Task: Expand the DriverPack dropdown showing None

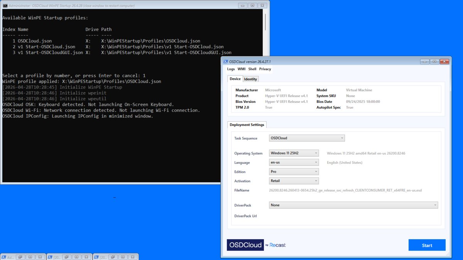Action: click(x=353, y=205)
